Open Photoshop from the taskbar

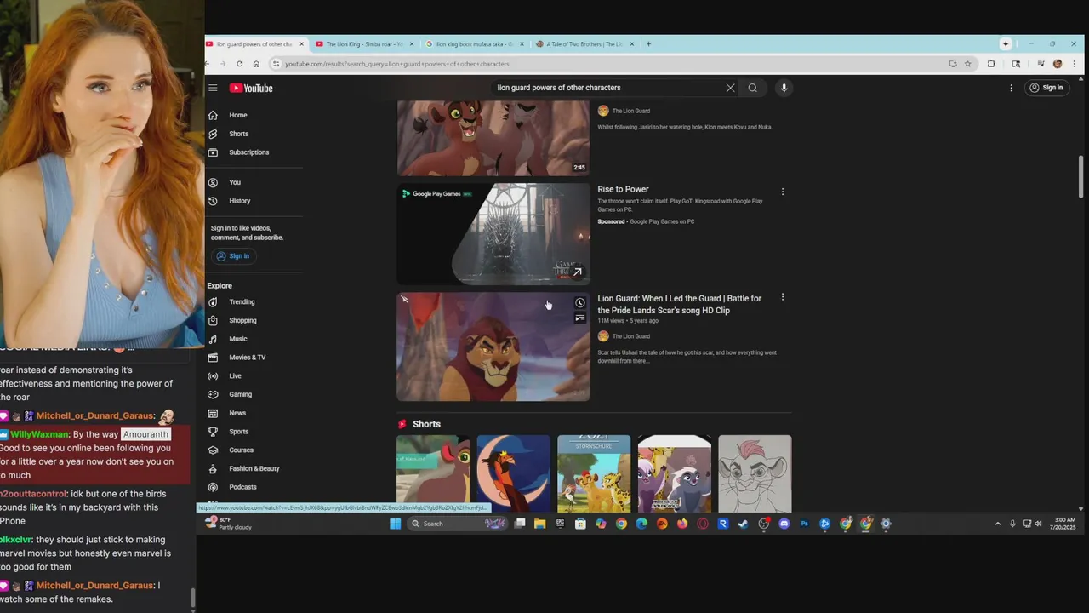pos(804,524)
